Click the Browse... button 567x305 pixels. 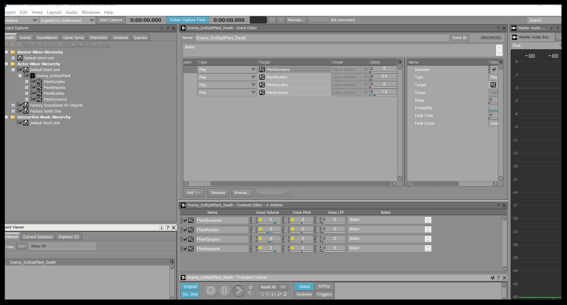point(242,193)
